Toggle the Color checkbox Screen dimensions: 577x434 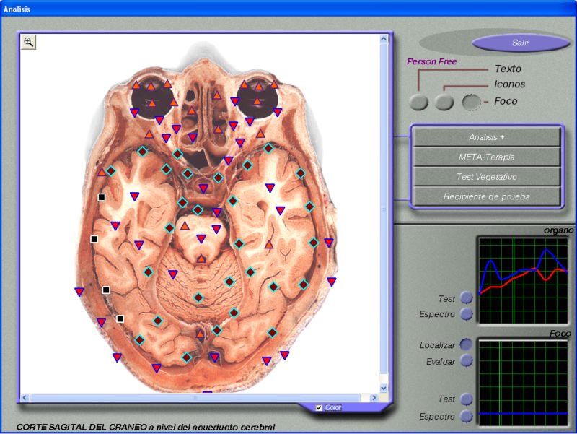click(x=320, y=407)
